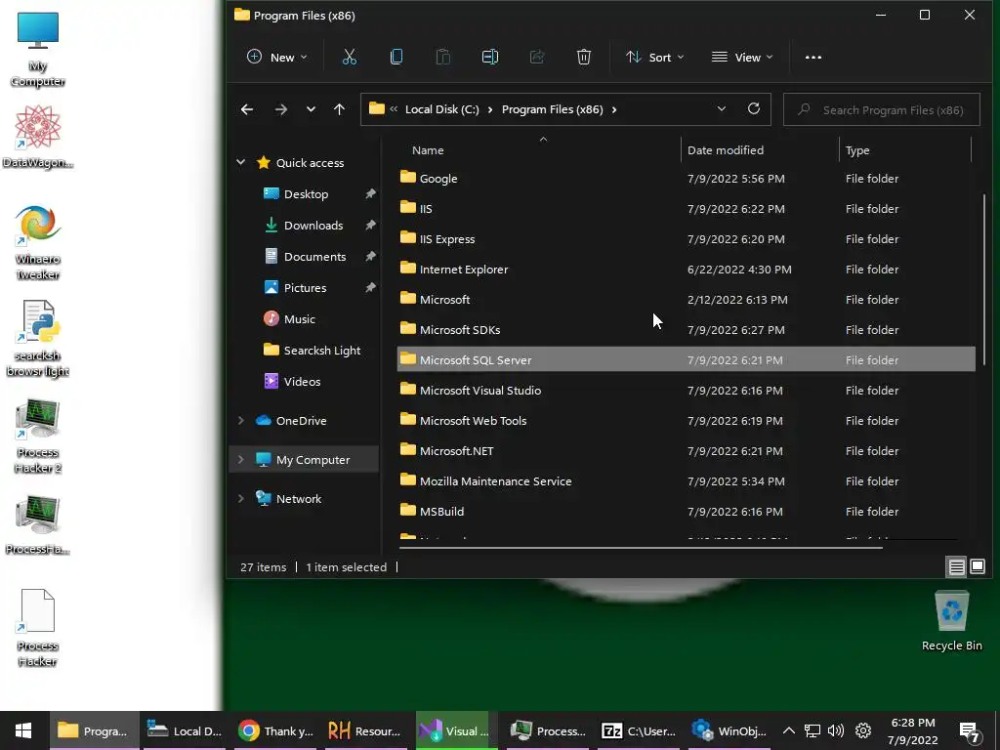Go back with the left arrow

247,109
